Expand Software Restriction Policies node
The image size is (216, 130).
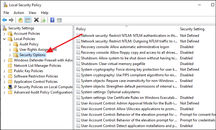point(4,77)
